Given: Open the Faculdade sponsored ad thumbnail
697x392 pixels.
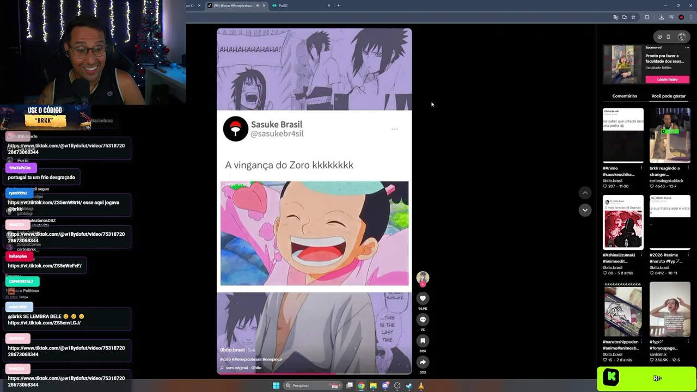Looking at the screenshot, I should [x=622, y=64].
